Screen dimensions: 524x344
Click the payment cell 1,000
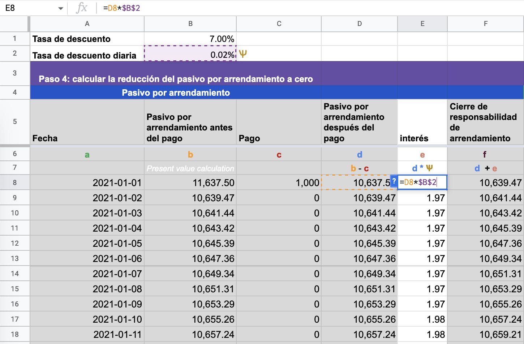point(279,182)
